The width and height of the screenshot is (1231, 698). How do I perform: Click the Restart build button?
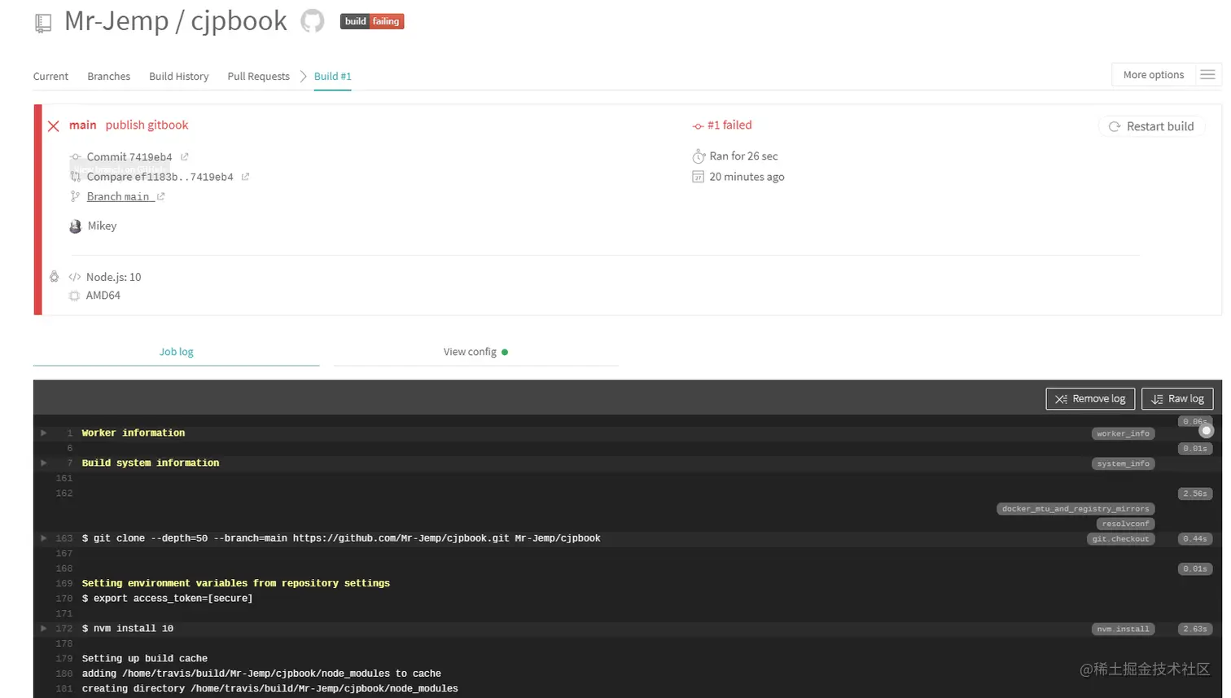[x=1151, y=126]
